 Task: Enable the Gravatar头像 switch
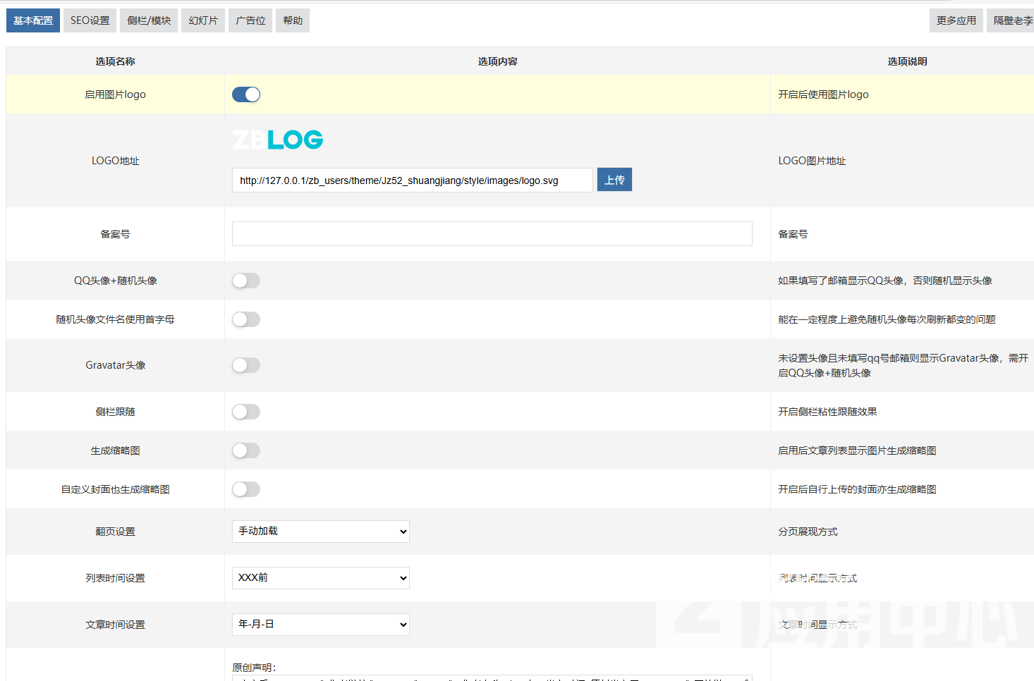tap(246, 365)
